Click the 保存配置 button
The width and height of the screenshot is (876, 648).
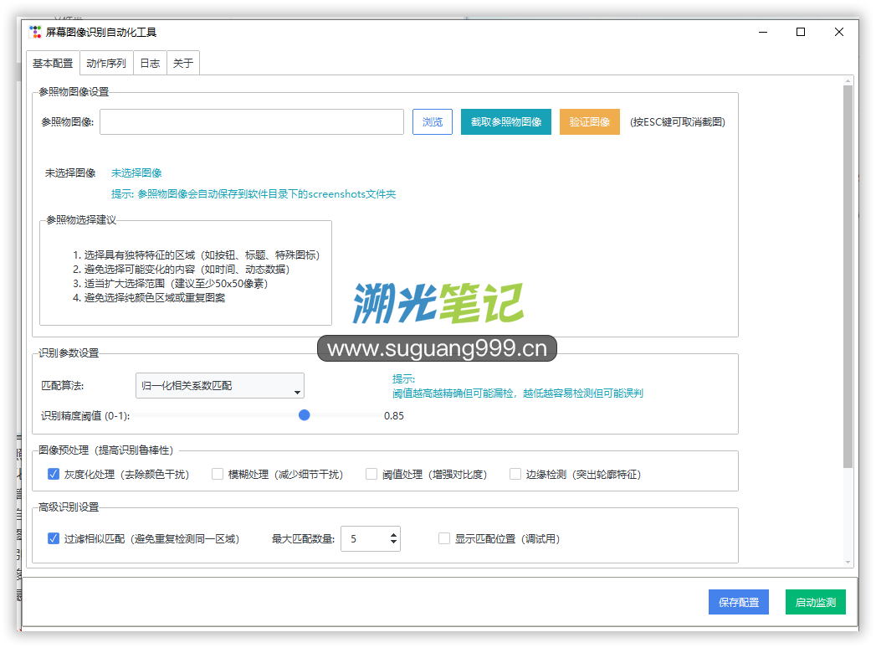pyautogui.click(x=738, y=603)
